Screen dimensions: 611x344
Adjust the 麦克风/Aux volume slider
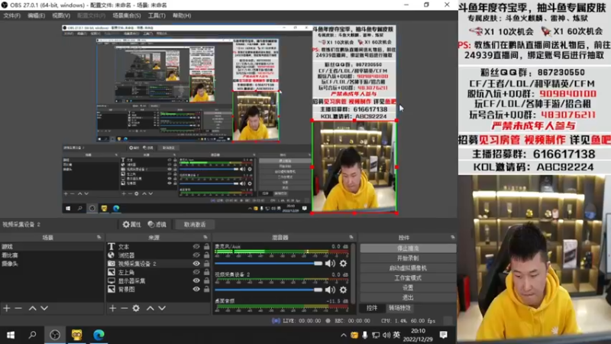pyautogui.click(x=269, y=263)
